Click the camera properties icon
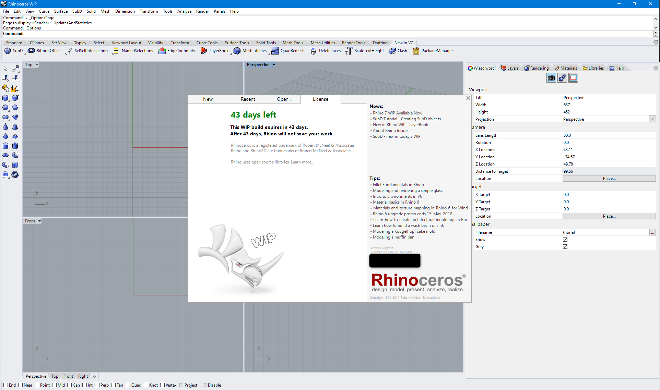 551,78
